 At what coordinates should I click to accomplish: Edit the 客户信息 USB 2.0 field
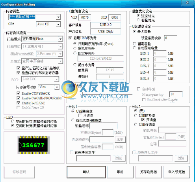pyautogui.click(x=106, y=25)
